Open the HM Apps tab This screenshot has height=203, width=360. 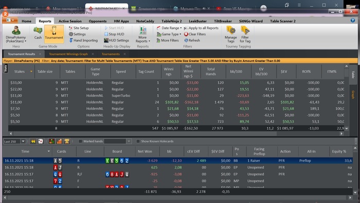pyautogui.click(x=121, y=21)
